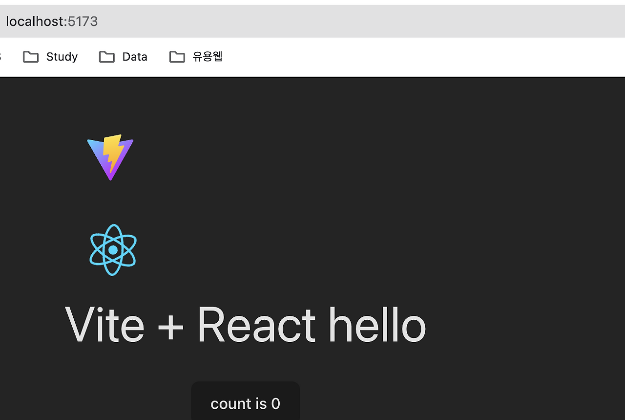Expand the Data bookmarks folder
The height and width of the screenshot is (420, 625).
123,57
